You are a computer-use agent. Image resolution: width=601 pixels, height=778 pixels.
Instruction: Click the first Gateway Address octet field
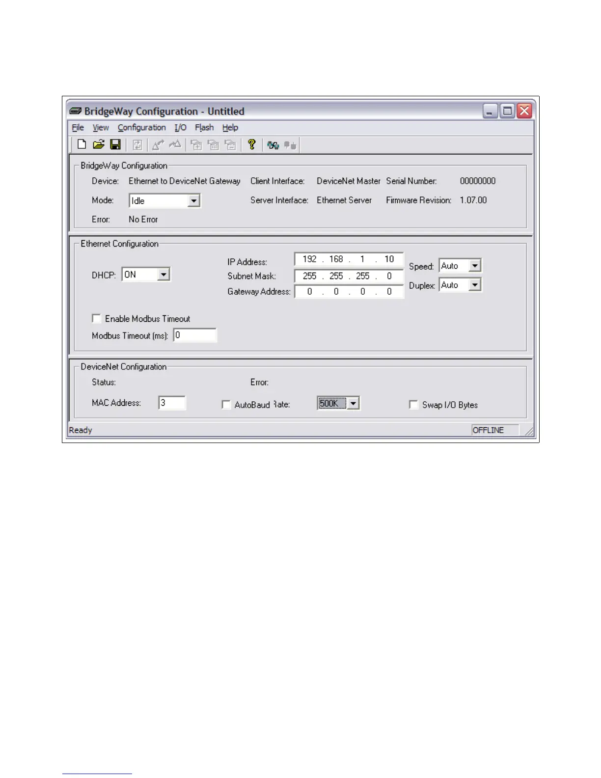click(x=309, y=291)
